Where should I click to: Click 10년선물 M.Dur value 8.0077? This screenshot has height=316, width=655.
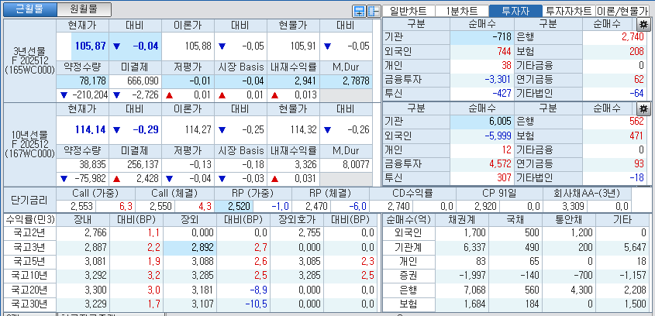coord(356,164)
